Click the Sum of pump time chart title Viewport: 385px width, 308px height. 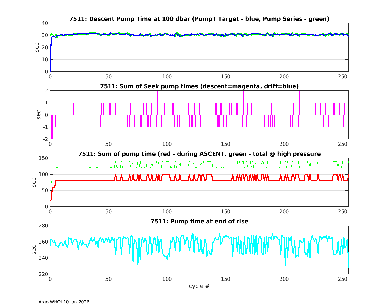199,154
